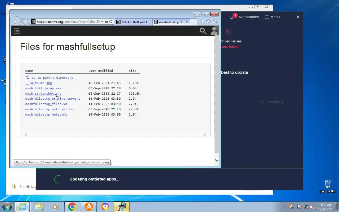Open the Avast Menu

pos(272,17)
